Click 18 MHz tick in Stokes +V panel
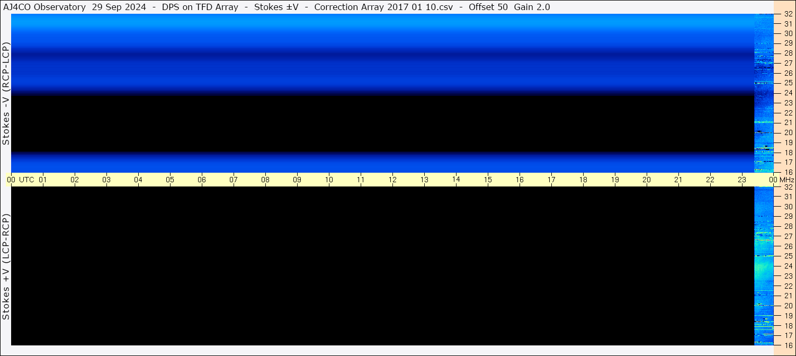Image resolution: width=796 pixels, height=356 pixels. [788, 326]
